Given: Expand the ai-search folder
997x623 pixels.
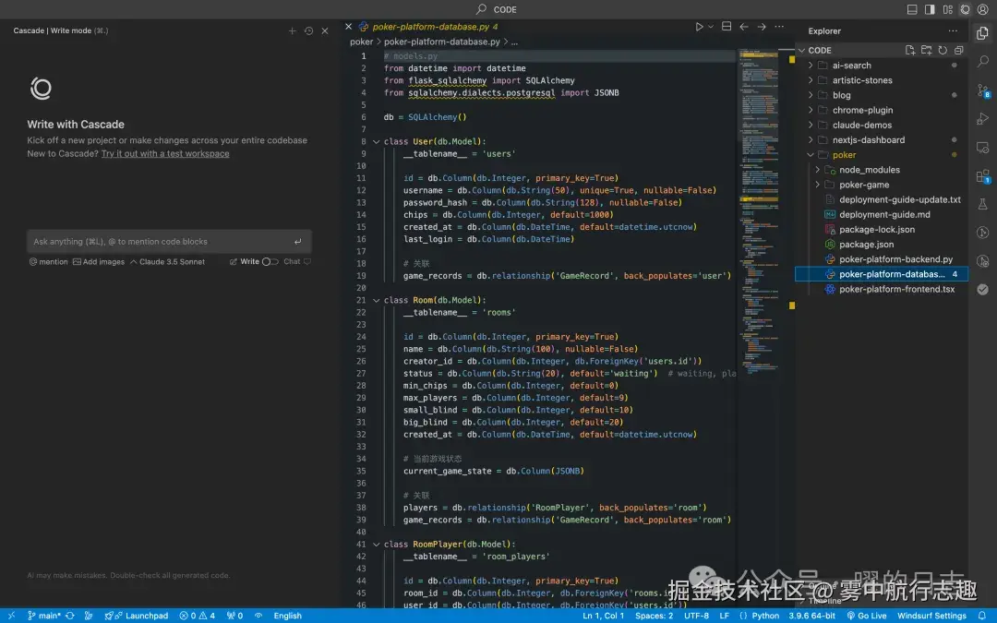Looking at the screenshot, I should (x=851, y=66).
